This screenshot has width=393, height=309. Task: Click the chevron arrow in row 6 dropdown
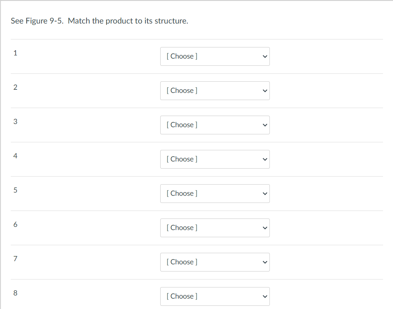[x=264, y=228]
